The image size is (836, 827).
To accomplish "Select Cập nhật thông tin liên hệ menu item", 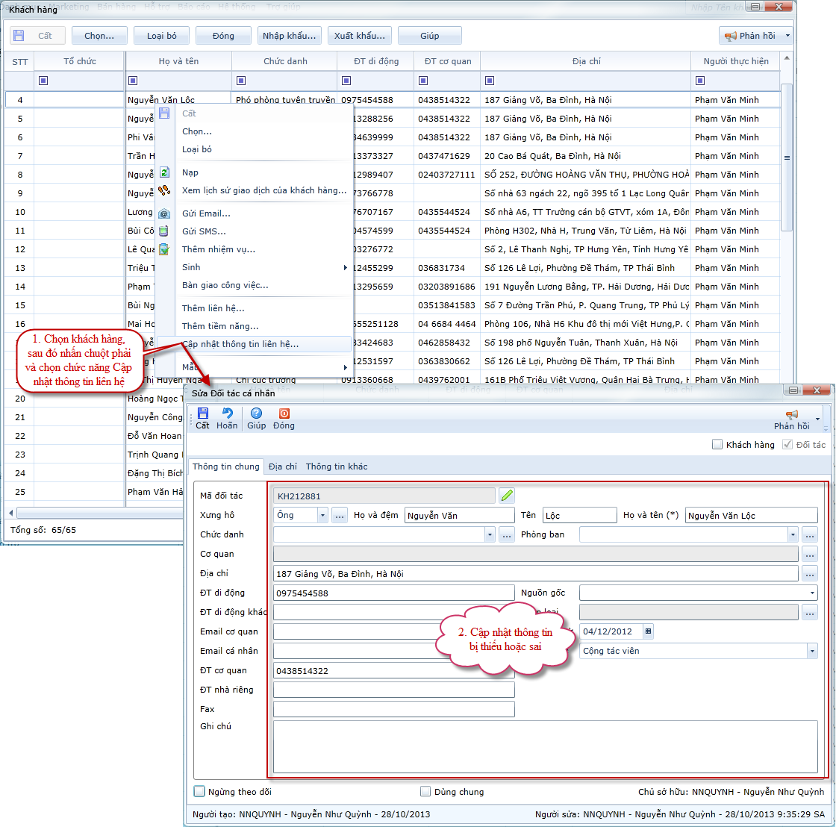I will tap(240, 344).
